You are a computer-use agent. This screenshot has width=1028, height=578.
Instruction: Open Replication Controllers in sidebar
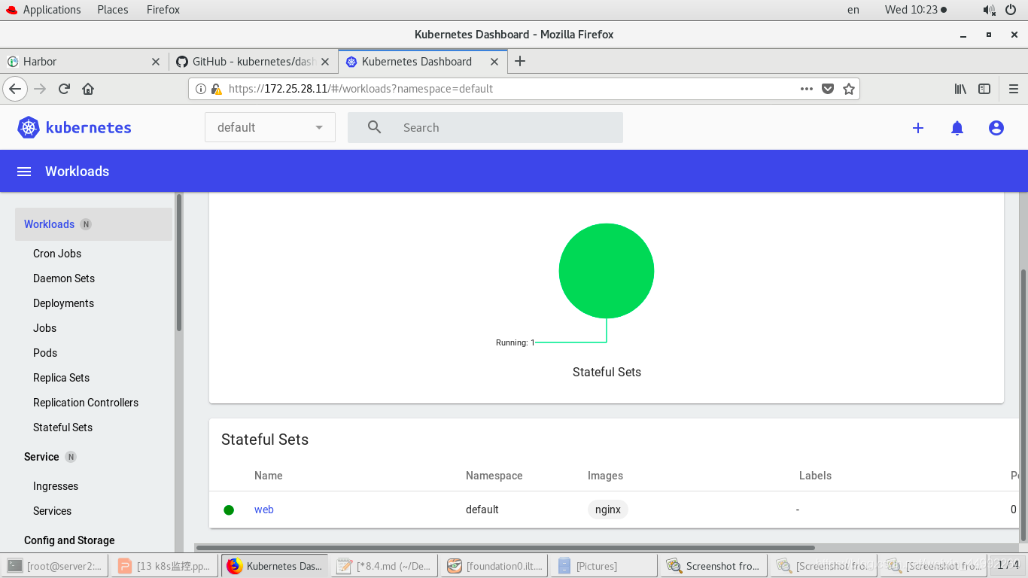point(86,403)
